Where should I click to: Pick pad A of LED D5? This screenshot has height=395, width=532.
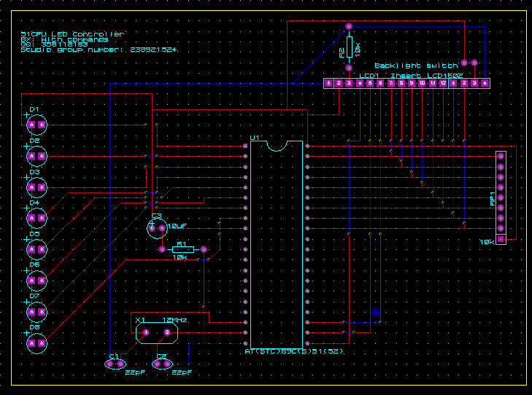click(x=31, y=249)
